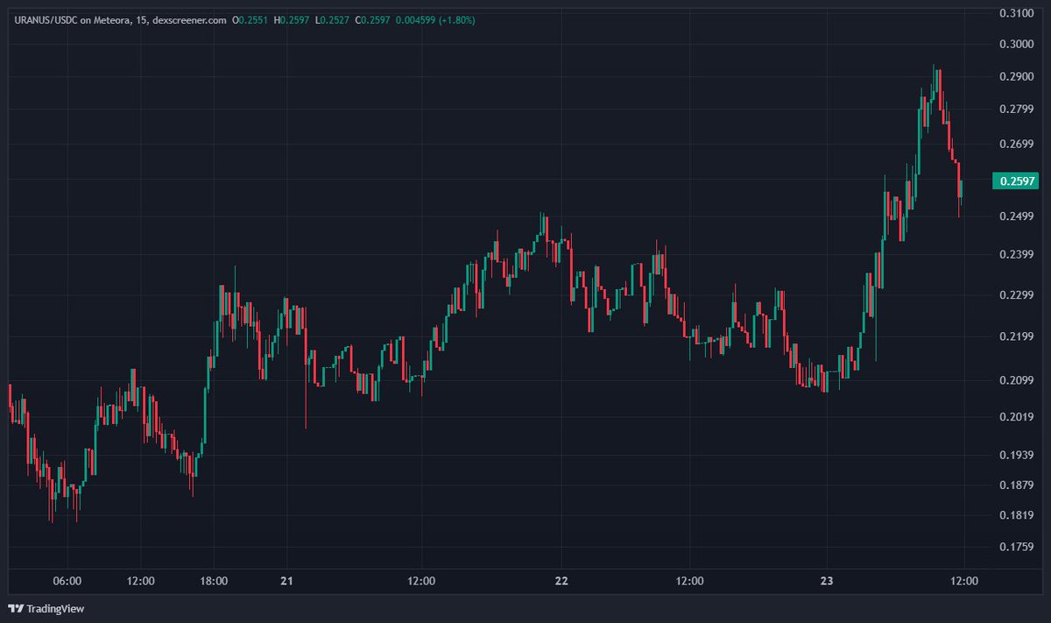Click the "23" date label on the time axis
Screen dimensions: 1051x623
click(x=827, y=580)
